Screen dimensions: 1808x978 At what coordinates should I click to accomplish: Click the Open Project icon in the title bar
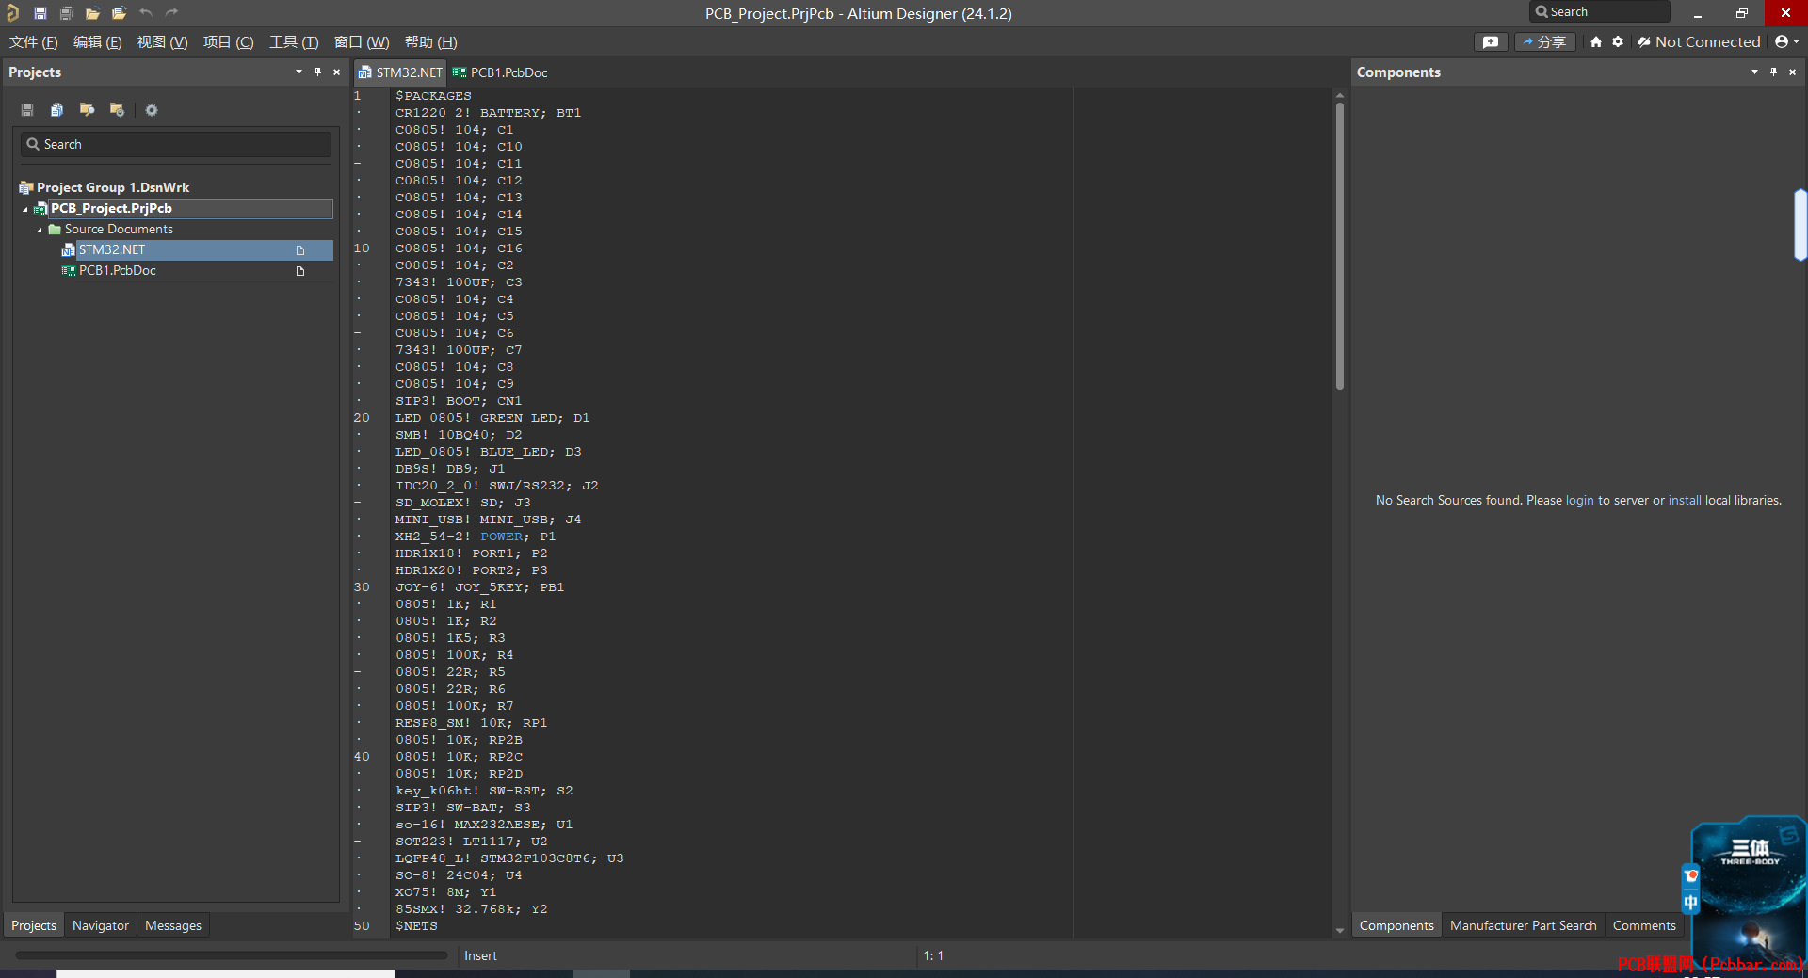click(119, 13)
